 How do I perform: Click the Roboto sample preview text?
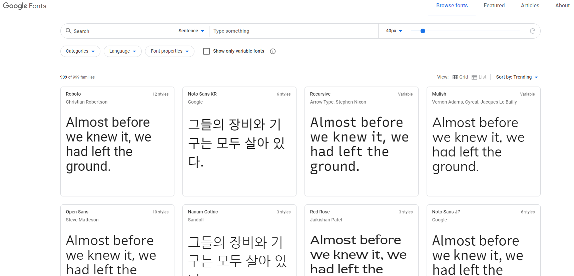pyautogui.click(x=109, y=144)
